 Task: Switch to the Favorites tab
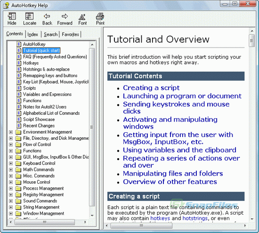(70, 34)
